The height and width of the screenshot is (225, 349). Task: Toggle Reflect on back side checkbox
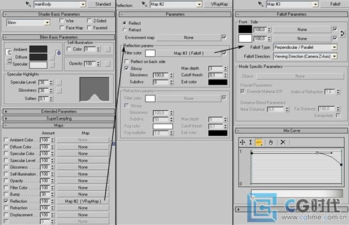[127, 61]
